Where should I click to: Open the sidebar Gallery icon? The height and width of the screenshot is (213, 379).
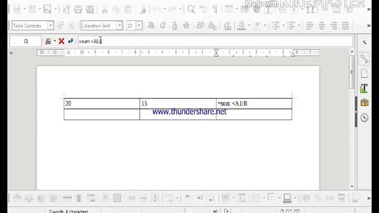[x=364, y=103]
